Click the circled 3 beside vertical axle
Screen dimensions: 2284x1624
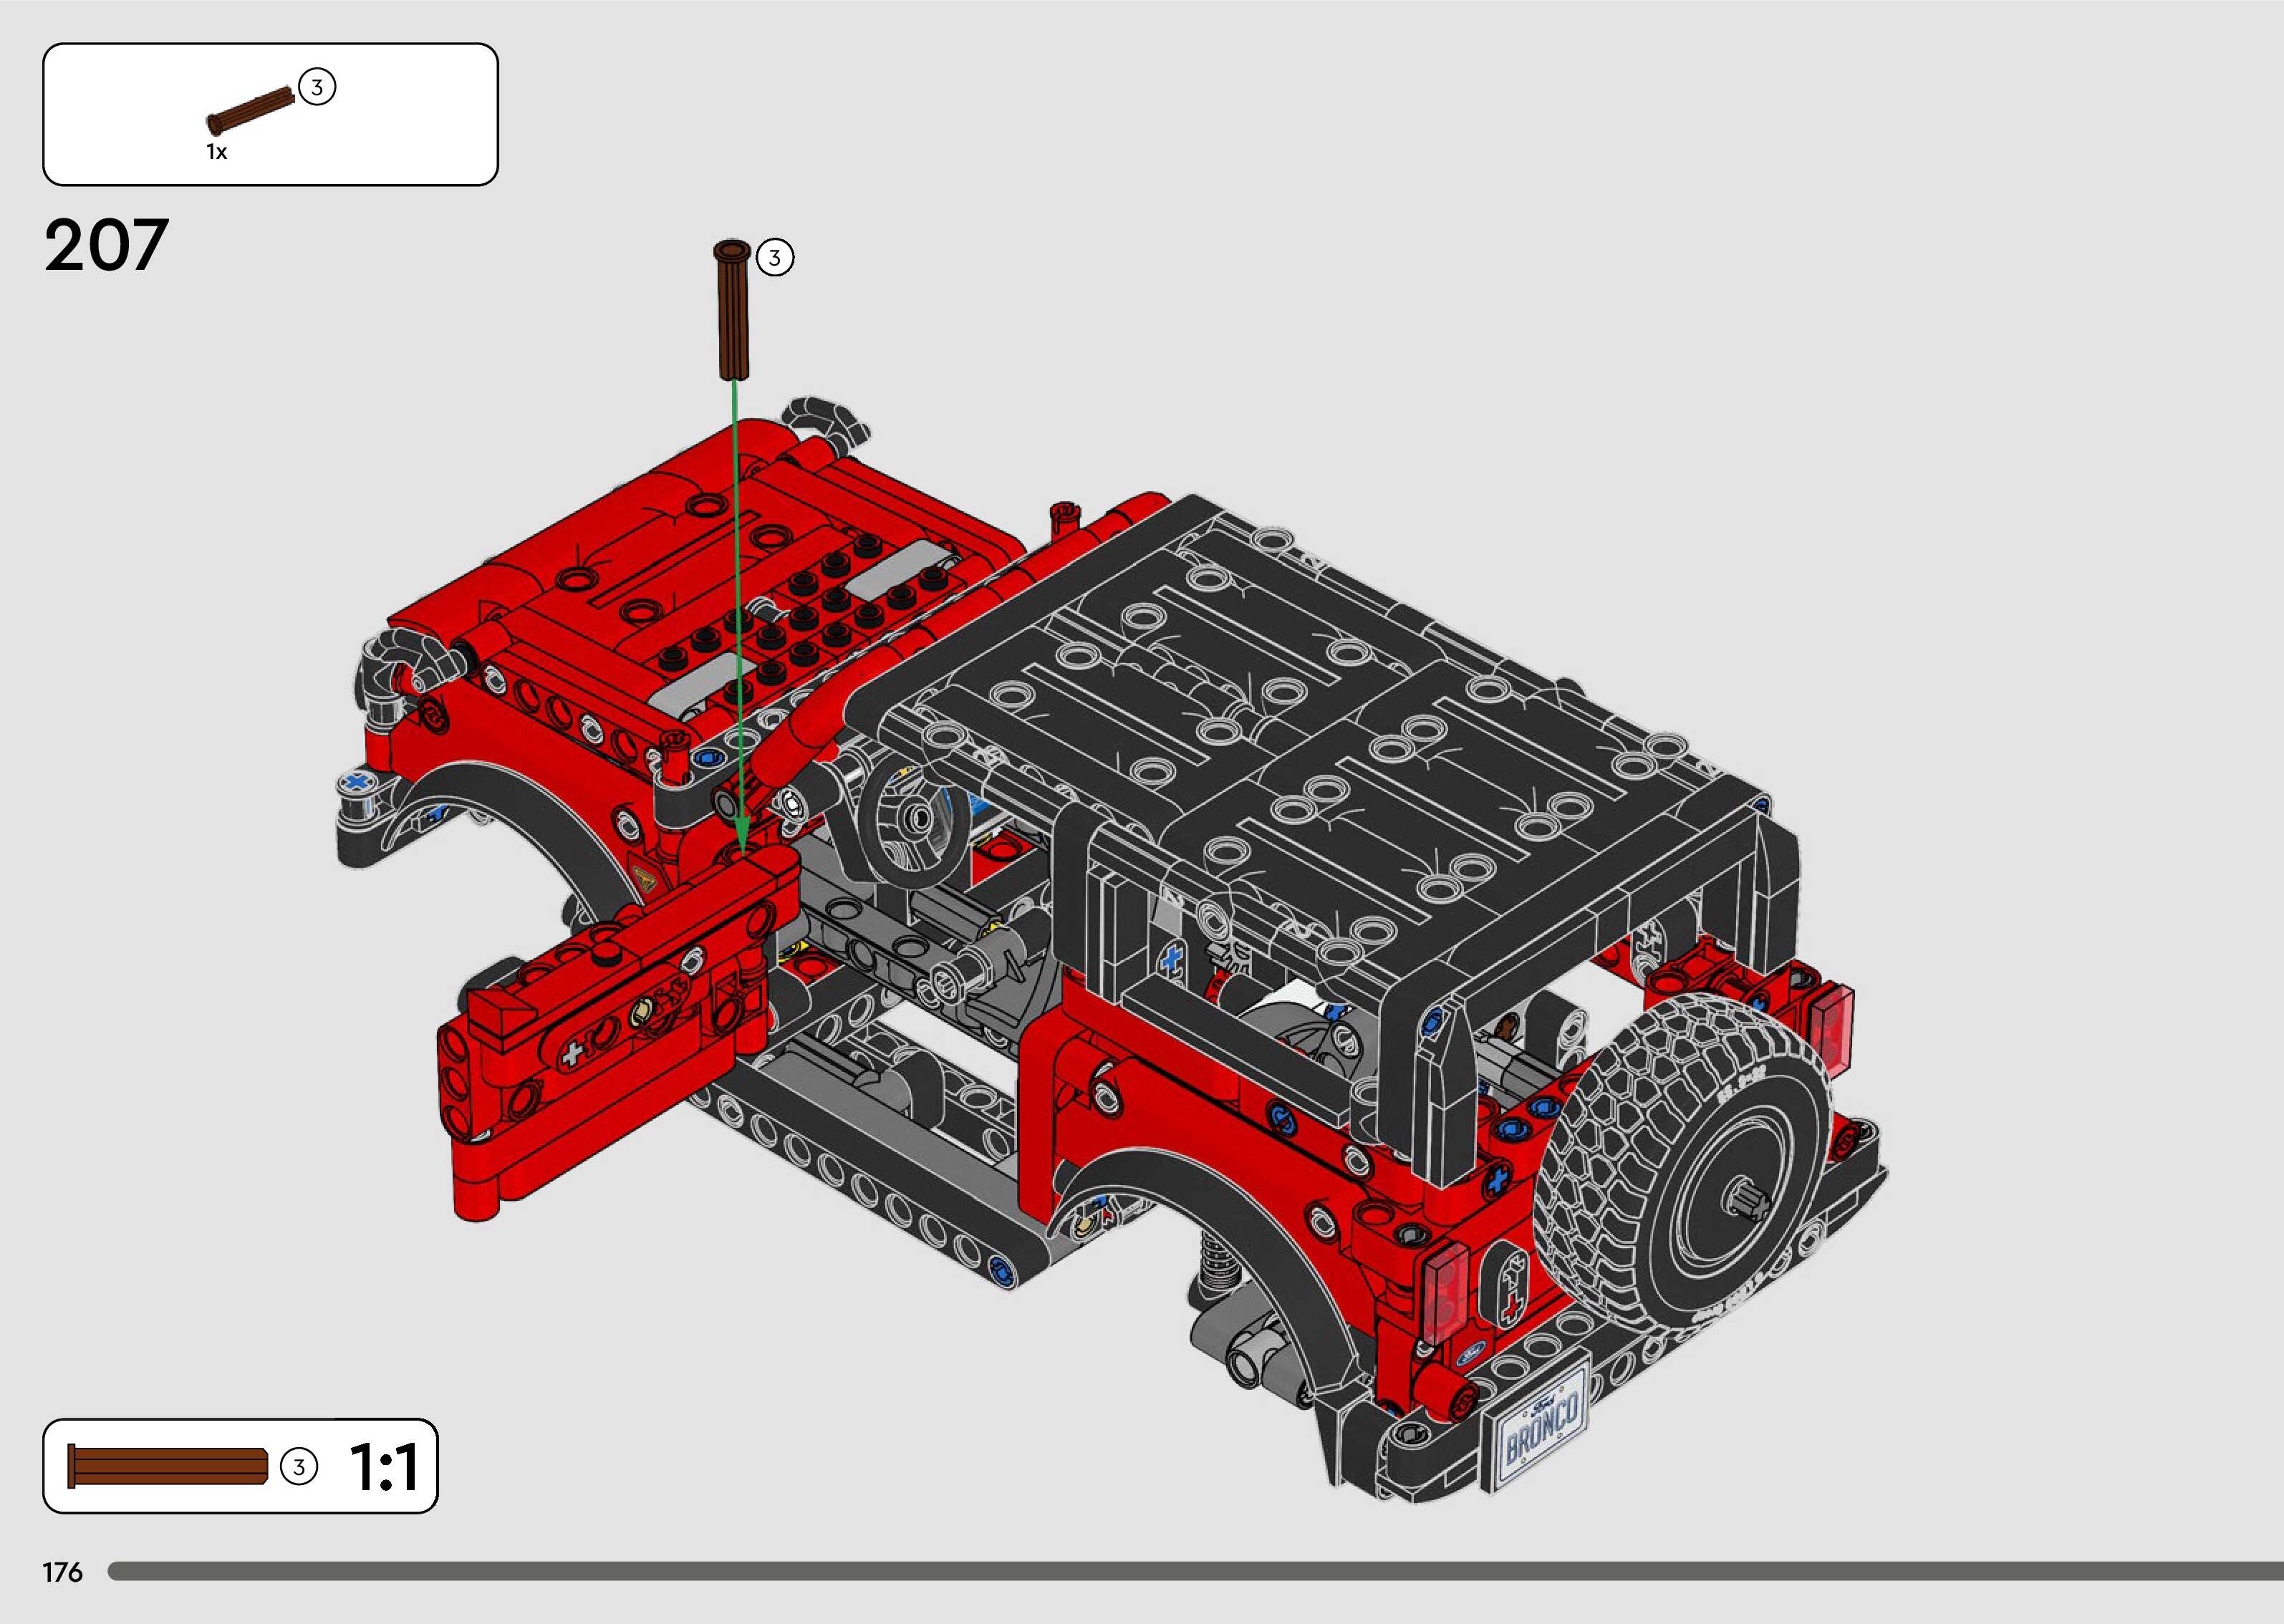coord(774,258)
